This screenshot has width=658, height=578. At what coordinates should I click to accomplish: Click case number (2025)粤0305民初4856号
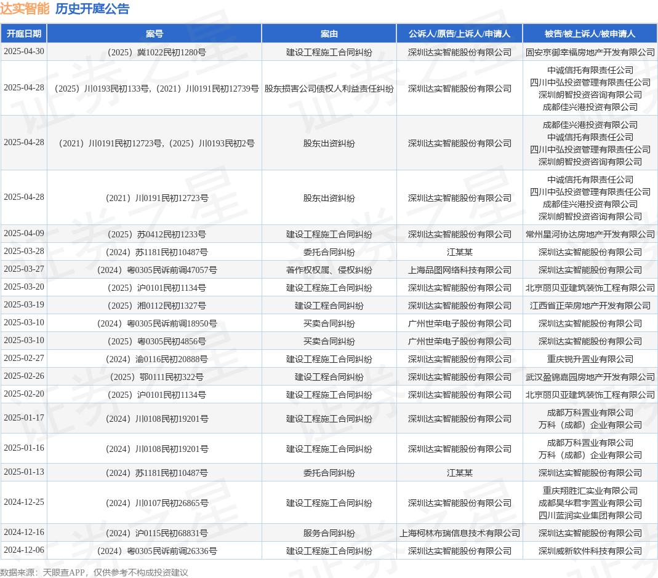pos(156,341)
